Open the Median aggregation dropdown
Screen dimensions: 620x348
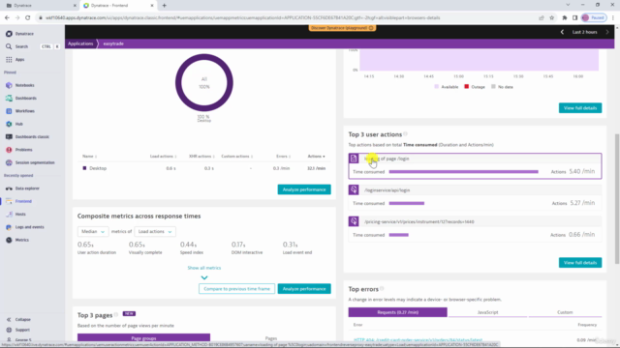pyautogui.click(x=93, y=232)
